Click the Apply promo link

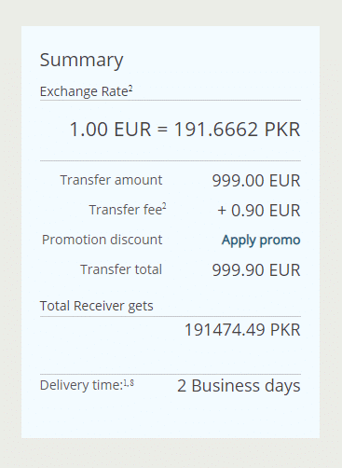261,241
